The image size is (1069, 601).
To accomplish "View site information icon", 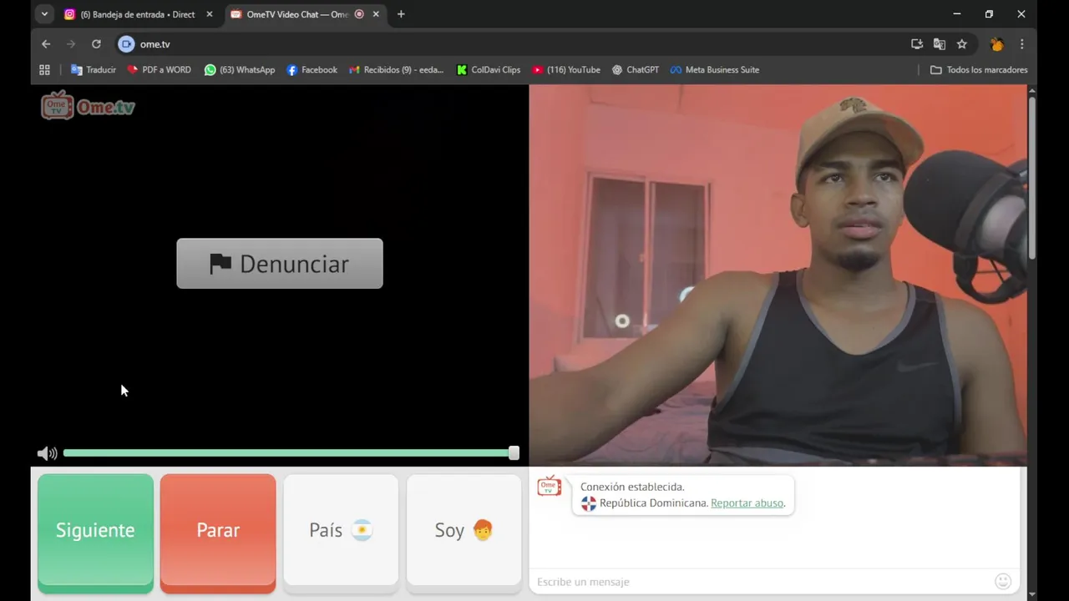I will pos(126,44).
